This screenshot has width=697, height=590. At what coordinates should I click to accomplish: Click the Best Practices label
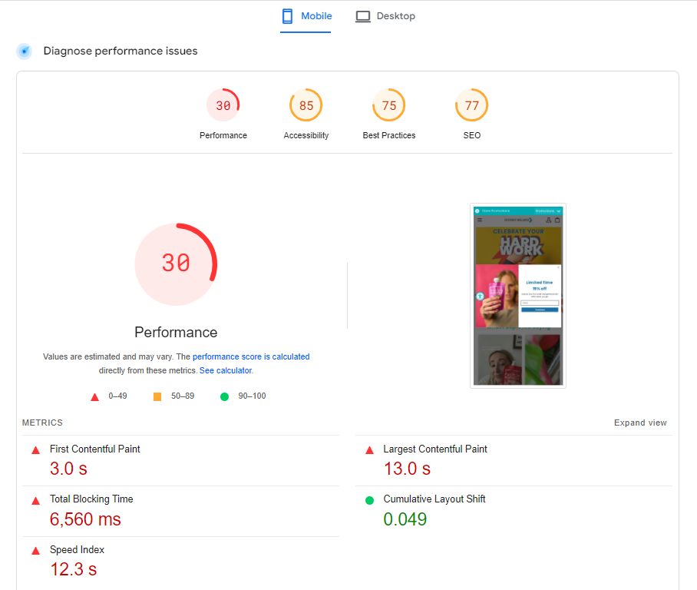(x=389, y=135)
